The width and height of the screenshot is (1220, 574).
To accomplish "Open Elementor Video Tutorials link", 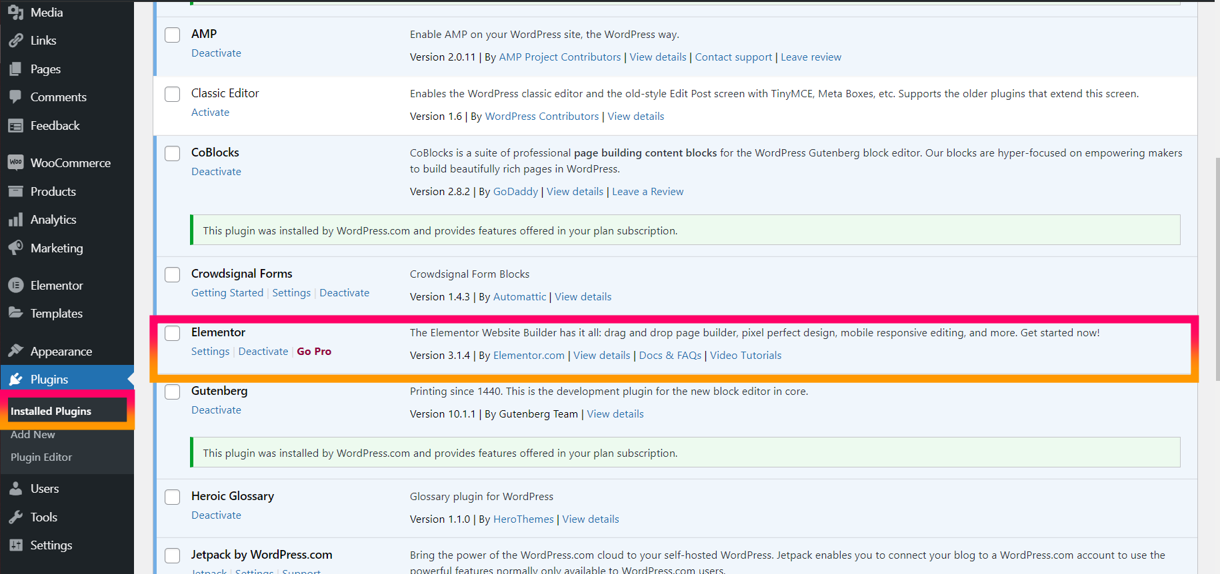I will 745,355.
